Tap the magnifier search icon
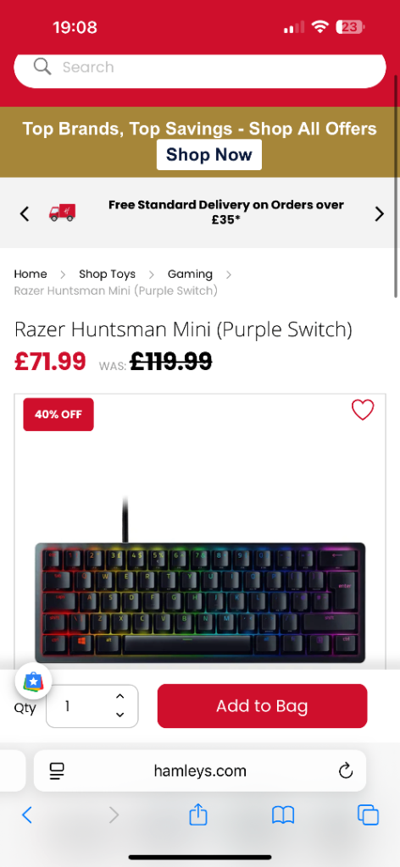 pyautogui.click(x=42, y=67)
